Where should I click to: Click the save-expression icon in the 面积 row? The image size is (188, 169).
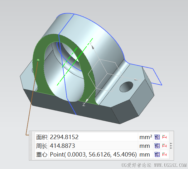pos(157,137)
